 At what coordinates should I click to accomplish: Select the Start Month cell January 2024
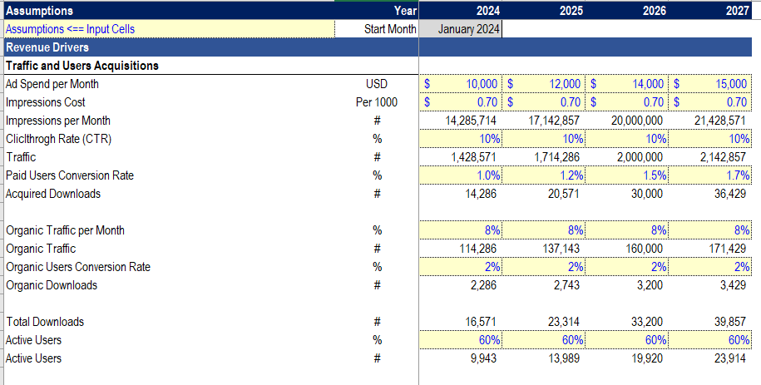coord(460,29)
